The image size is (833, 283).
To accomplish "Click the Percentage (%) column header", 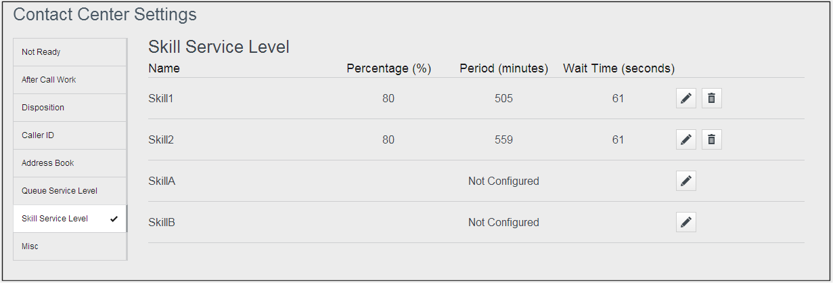I will (x=388, y=68).
